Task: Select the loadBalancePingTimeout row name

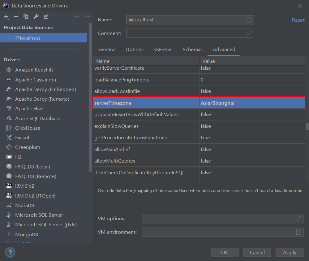Action: click(x=122, y=80)
